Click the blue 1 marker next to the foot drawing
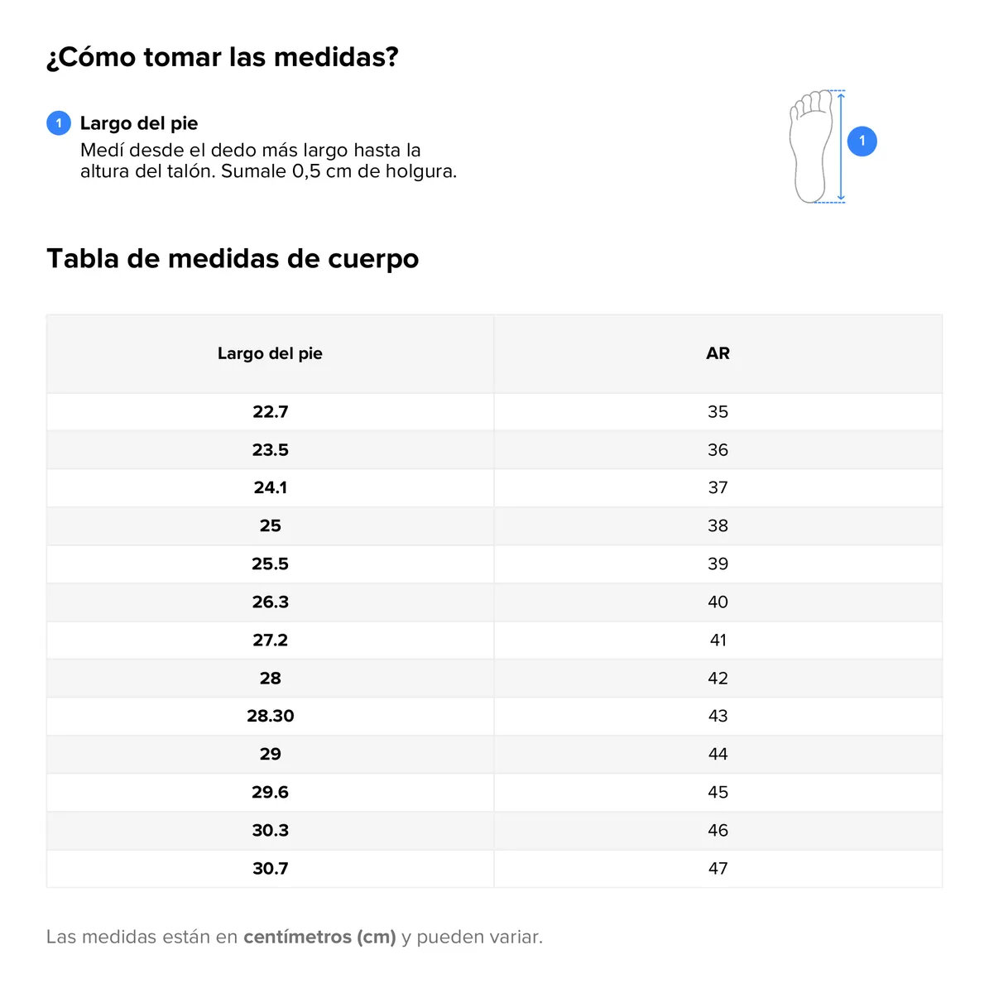This screenshot has height=993, width=989. 862,142
